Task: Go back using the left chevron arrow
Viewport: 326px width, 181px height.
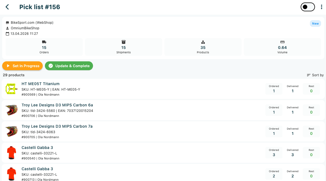Action: tap(7, 7)
